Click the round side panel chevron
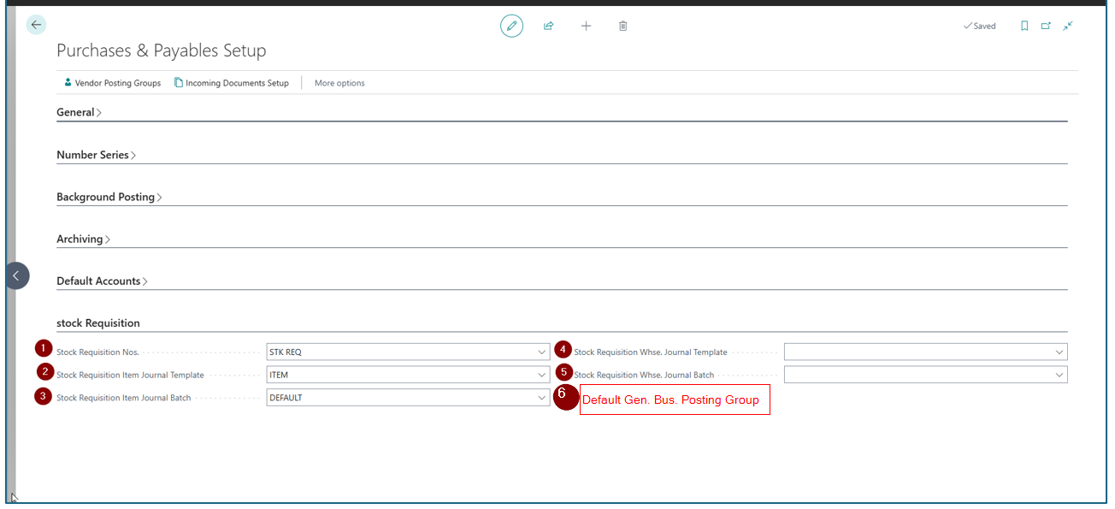This screenshot has width=1115, height=509. pos(16,275)
